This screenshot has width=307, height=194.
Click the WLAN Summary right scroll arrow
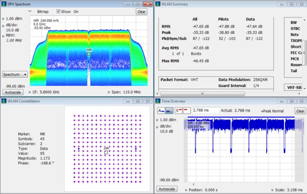(x=299, y=94)
